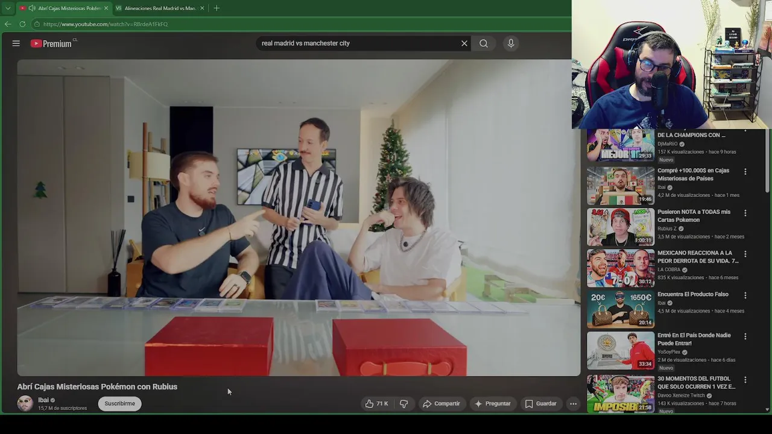This screenshot has height=434, width=772.
Task: Clear the search box with the X
Action: tap(464, 43)
